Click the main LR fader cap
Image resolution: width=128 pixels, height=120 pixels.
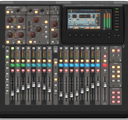click(105, 85)
